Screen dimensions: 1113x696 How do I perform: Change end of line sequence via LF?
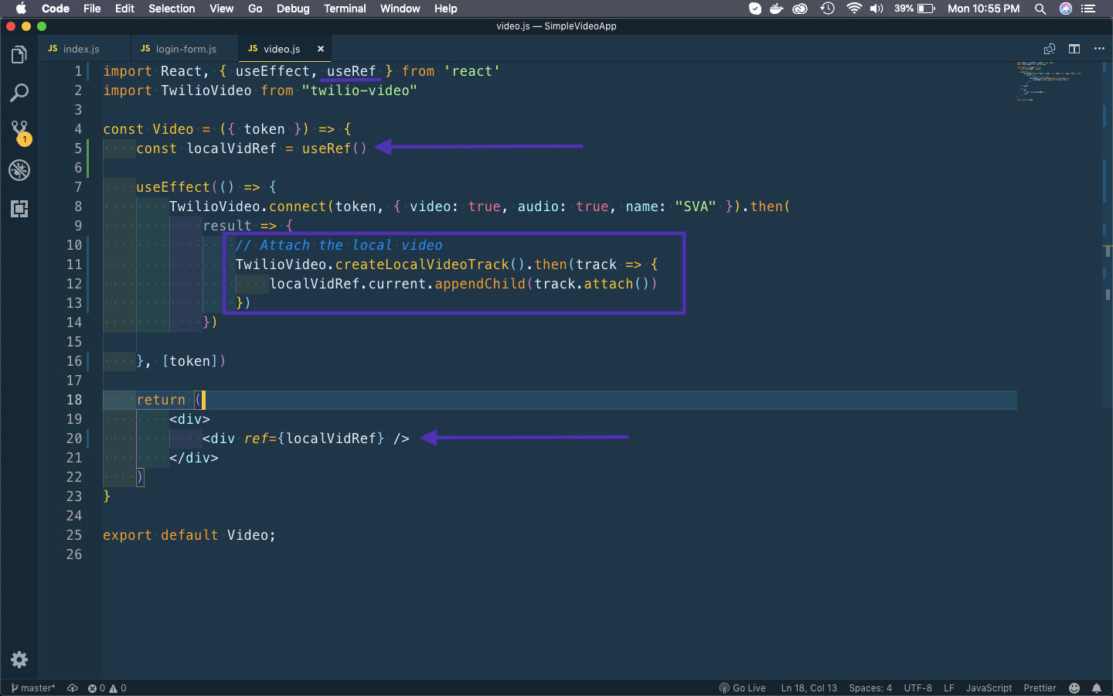tap(949, 688)
